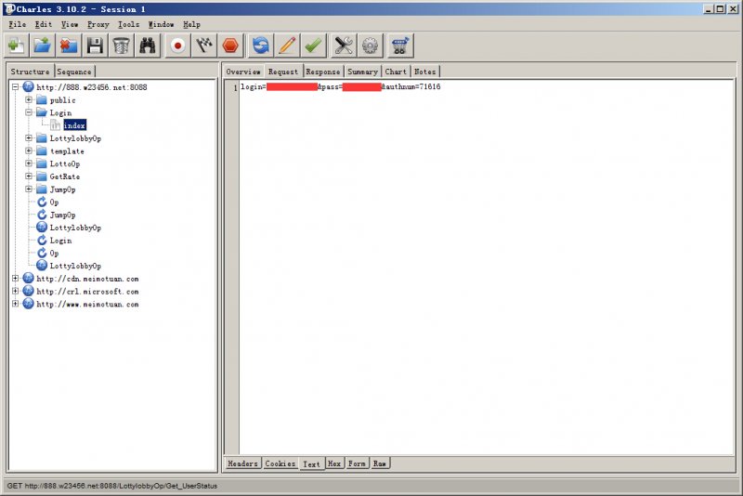Toggle breakpoints with red hexagon icon
743x496 pixels.
tap(230, 46)
